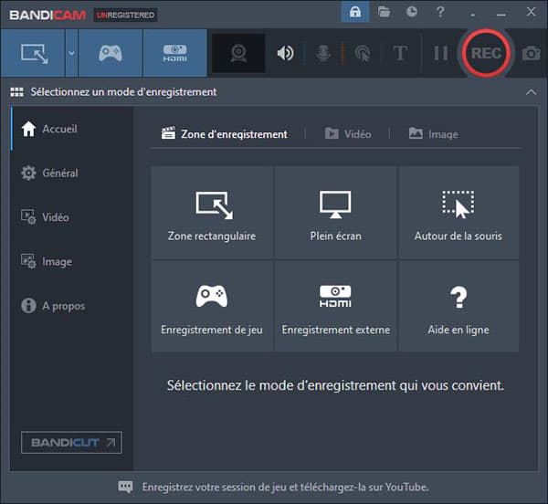The image size is (548, 504).
Task: Choose the Plein écran tile
Action: (335, 213)
